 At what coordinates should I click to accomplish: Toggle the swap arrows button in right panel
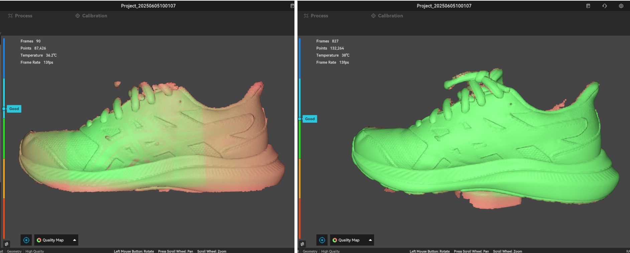pyautogui.click(x=302, y=244)
